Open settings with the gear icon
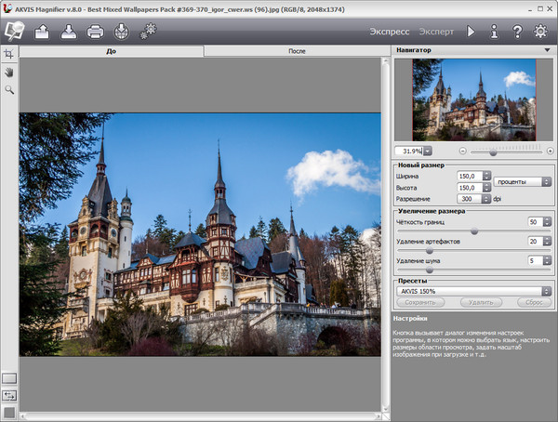 (x=540, y=31)
